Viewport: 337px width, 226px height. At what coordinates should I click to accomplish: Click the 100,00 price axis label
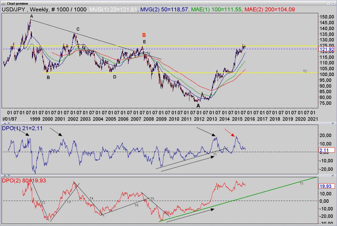(326, 74)
